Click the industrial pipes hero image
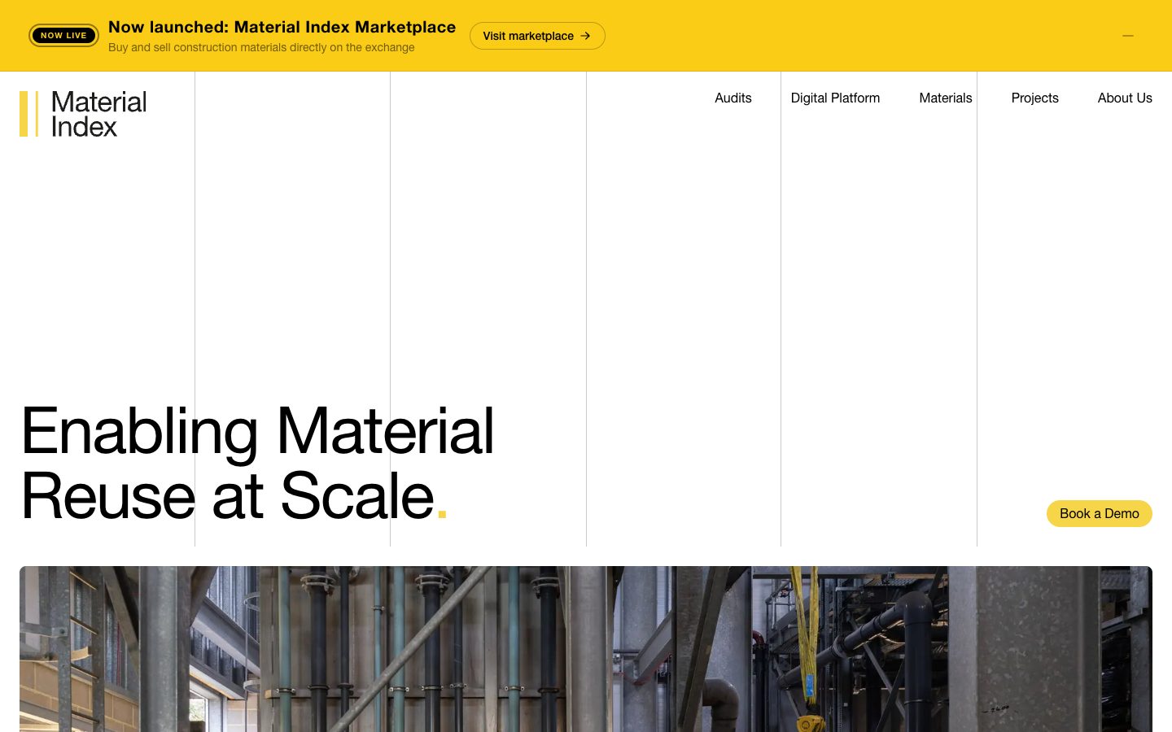The width and height of the screenshot is (1172, 732). (586, 649)
